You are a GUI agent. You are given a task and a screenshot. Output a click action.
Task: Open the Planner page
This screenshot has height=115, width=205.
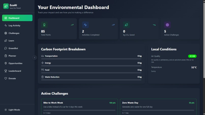[x=17, y=56]
